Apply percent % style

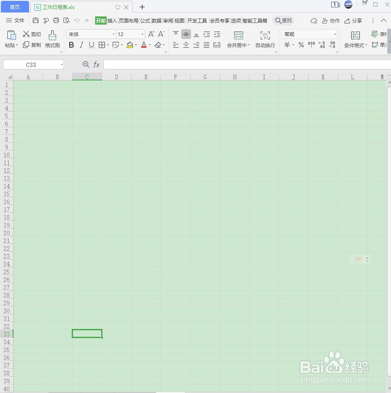[x=301, y=45]
